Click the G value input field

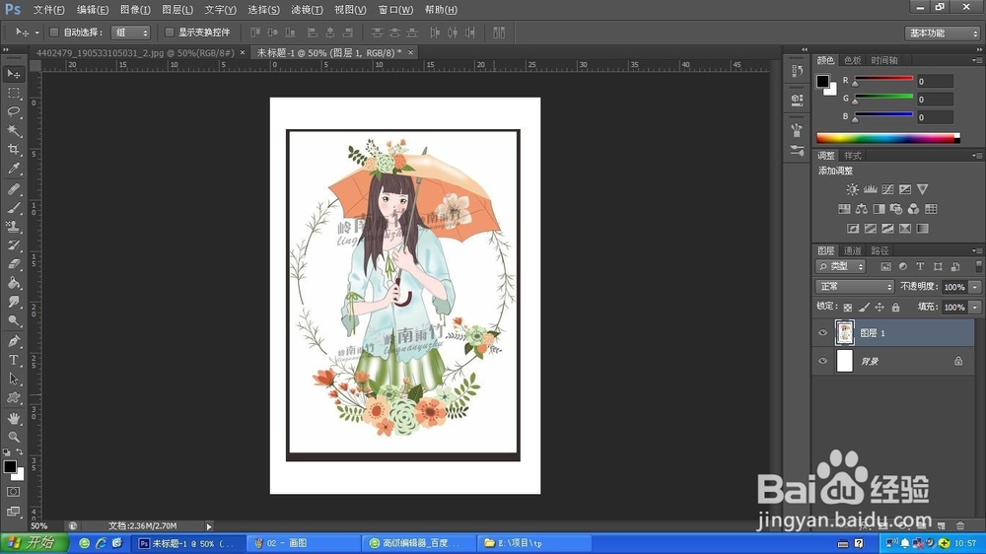[935, 100]
